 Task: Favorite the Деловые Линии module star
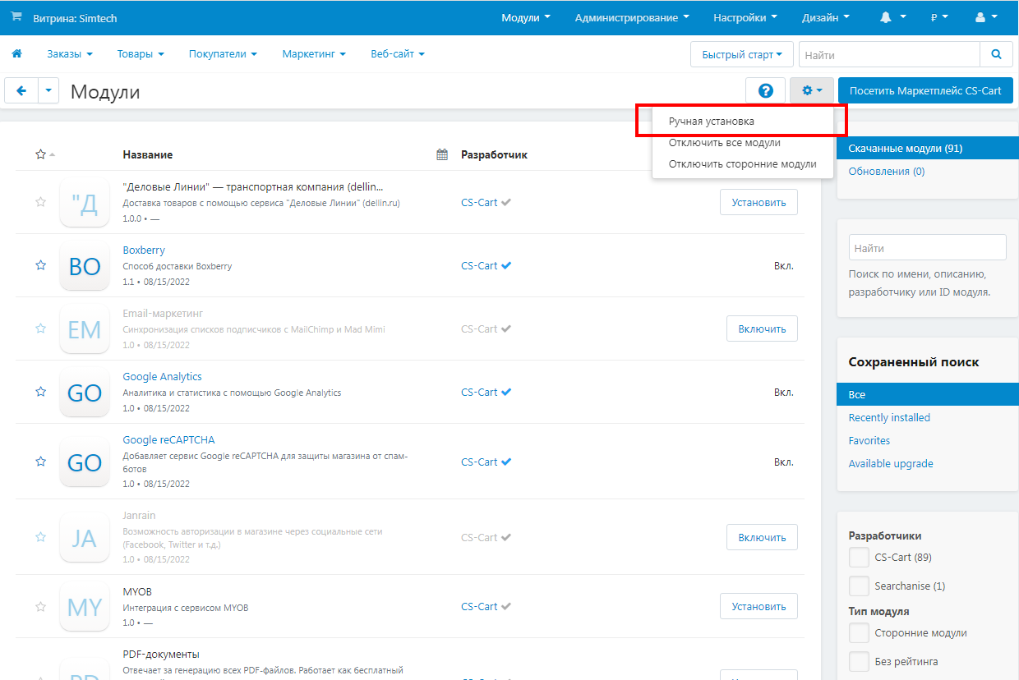[x=40, y=202]
